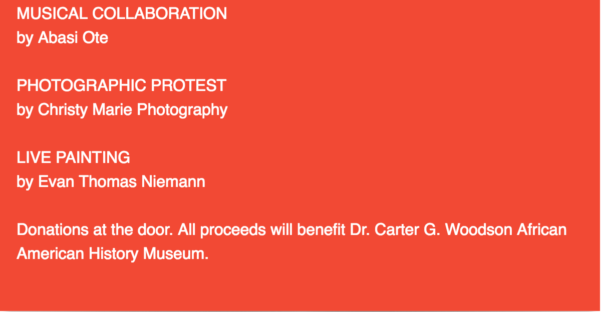The height and width of the screenshot is (312, 601).
Task: Click American History Museum text
Action: click(x=113, y=254)
